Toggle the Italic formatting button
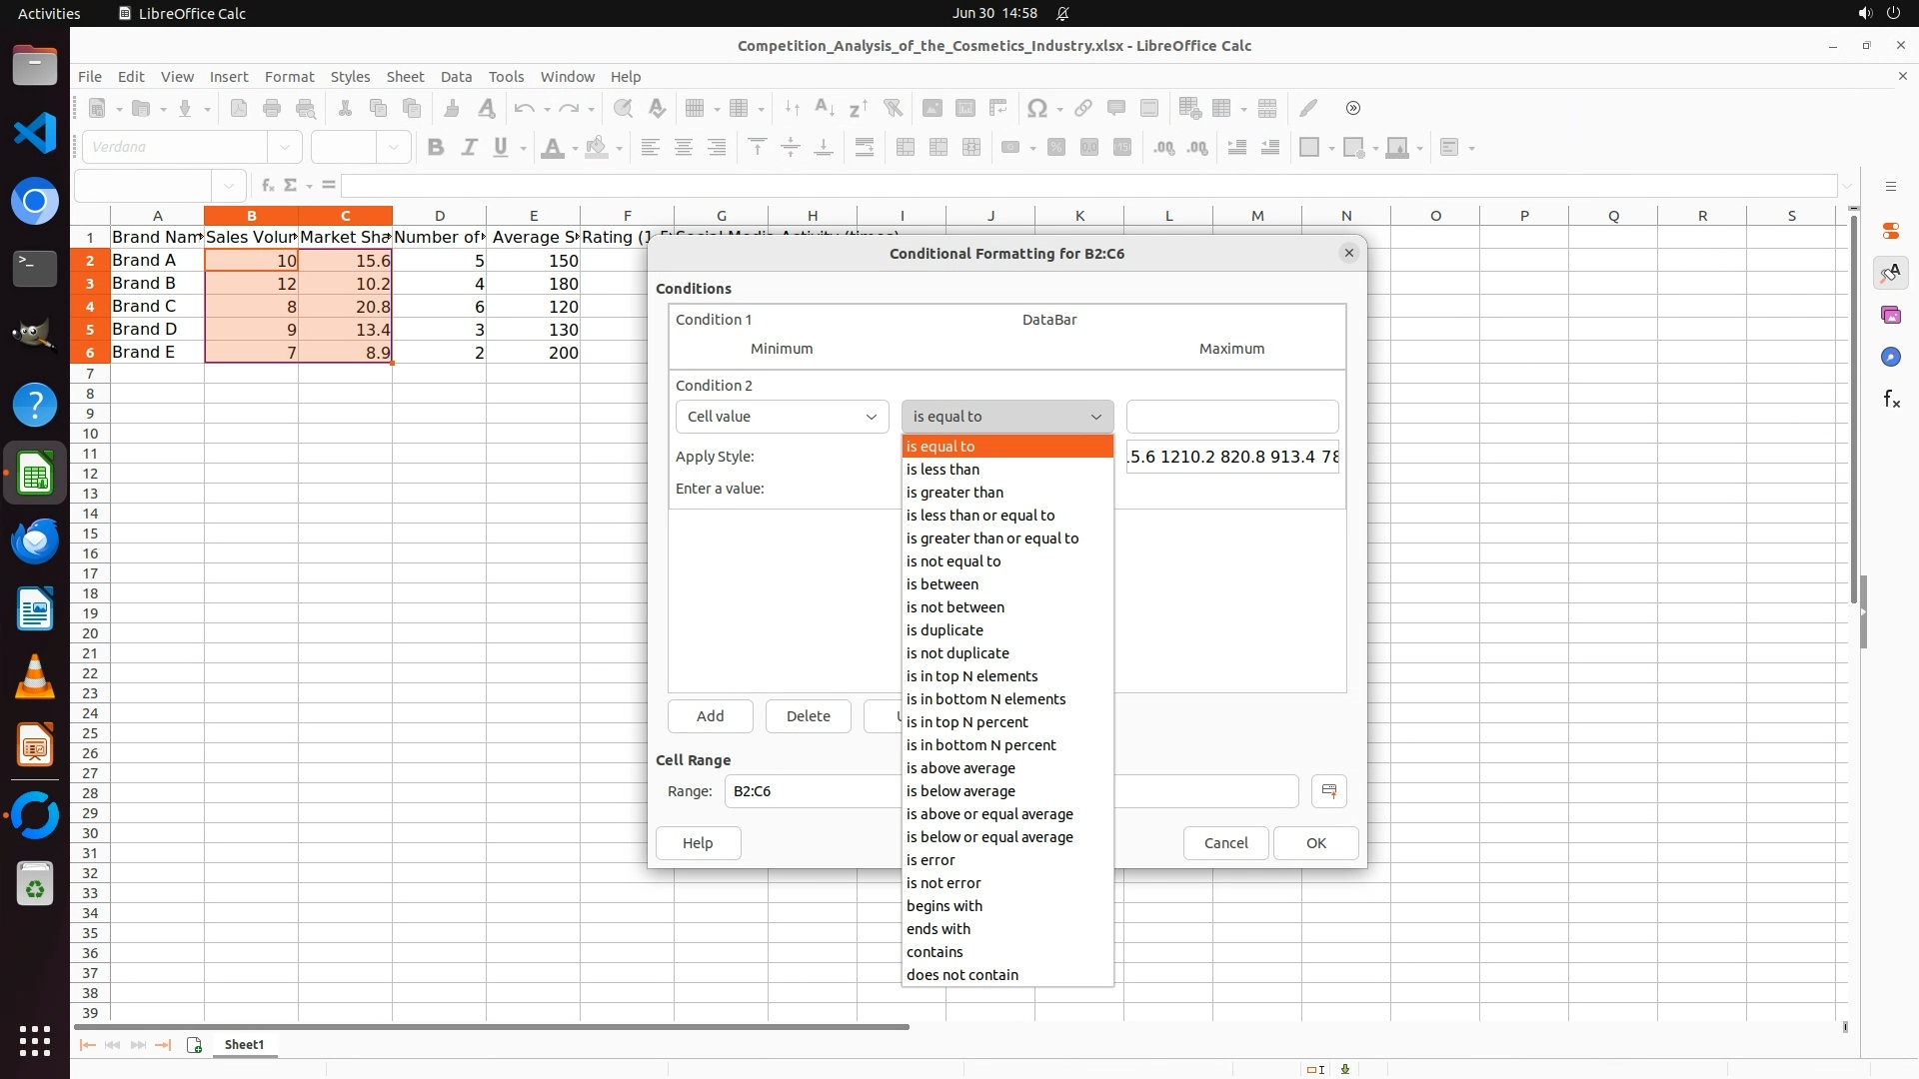This screenshot has height=1079, width=1919. (468, 148)
